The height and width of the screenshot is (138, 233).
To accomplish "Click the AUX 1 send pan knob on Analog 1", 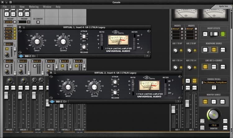I will pos(7,55).
